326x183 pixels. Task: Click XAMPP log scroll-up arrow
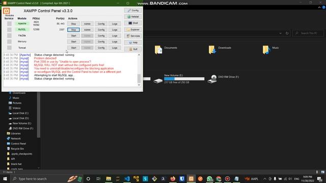[x=139, y=55]
